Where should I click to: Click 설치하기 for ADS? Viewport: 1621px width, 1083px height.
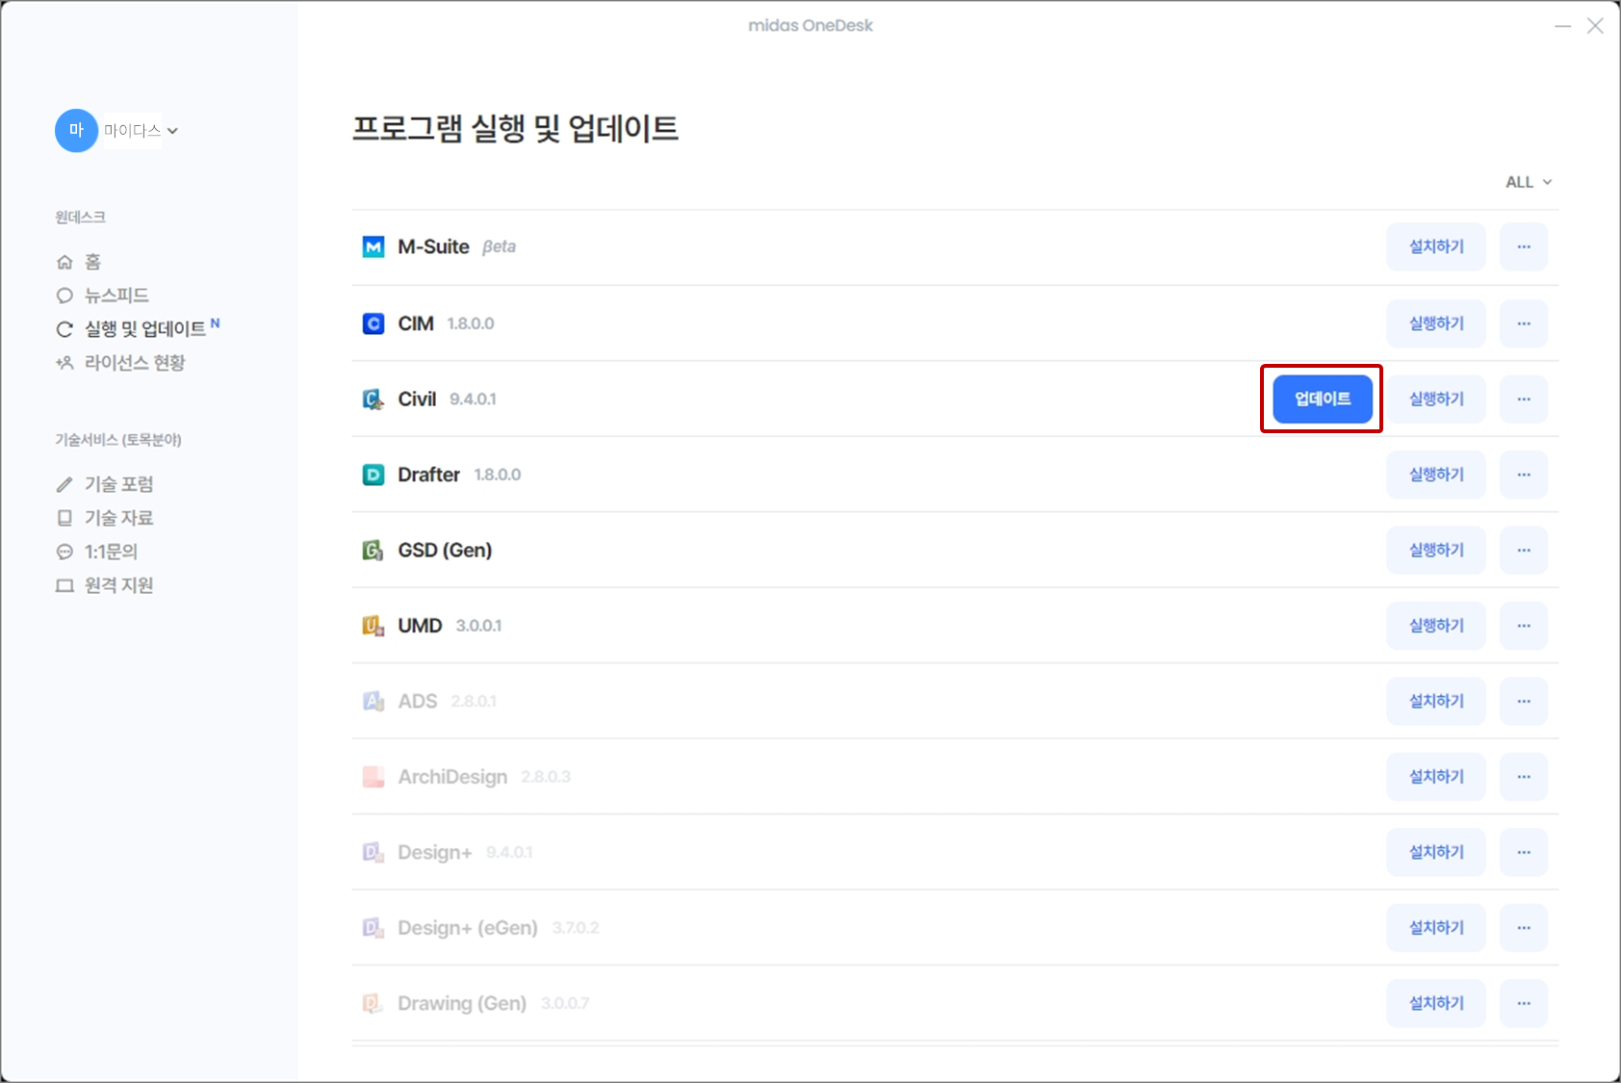1436,701
